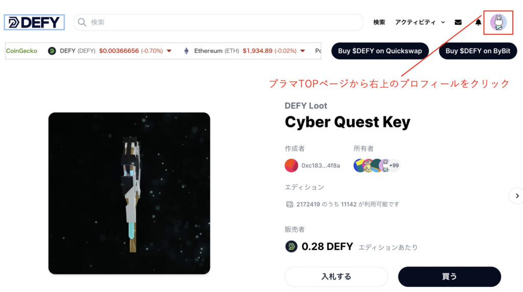Screen dimensions: 523x292
Task: Click the Cyber Quest Key image
Action: click(x=129, y=193)
